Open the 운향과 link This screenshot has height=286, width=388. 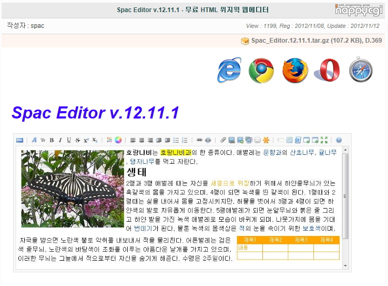272,152
